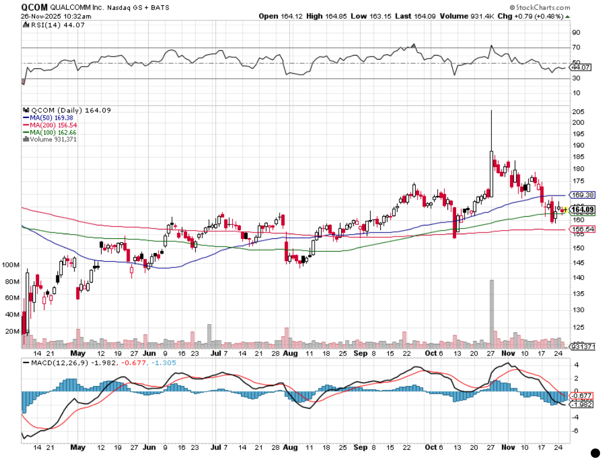This screenshot has width=603, height=459.
Task: Click the volume bars icon in the legend
Action: click(26, 140)
